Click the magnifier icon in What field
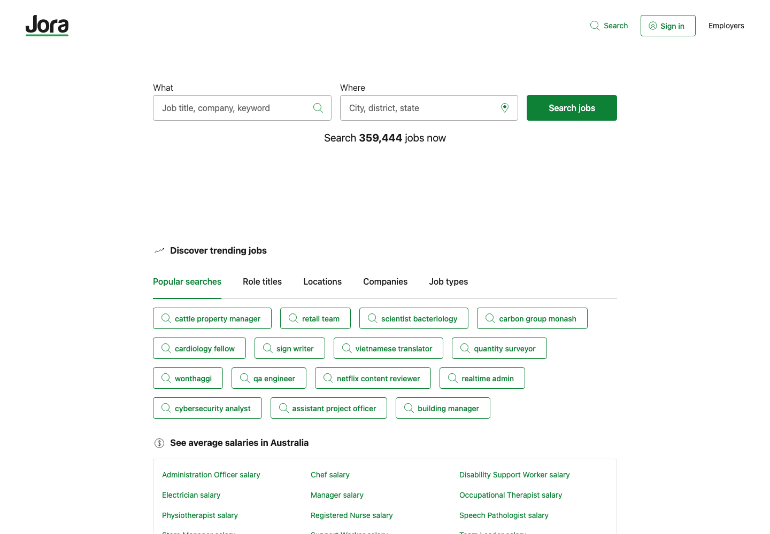The width and height of the screenshot is (770, 534). click(x=318, y=108)
